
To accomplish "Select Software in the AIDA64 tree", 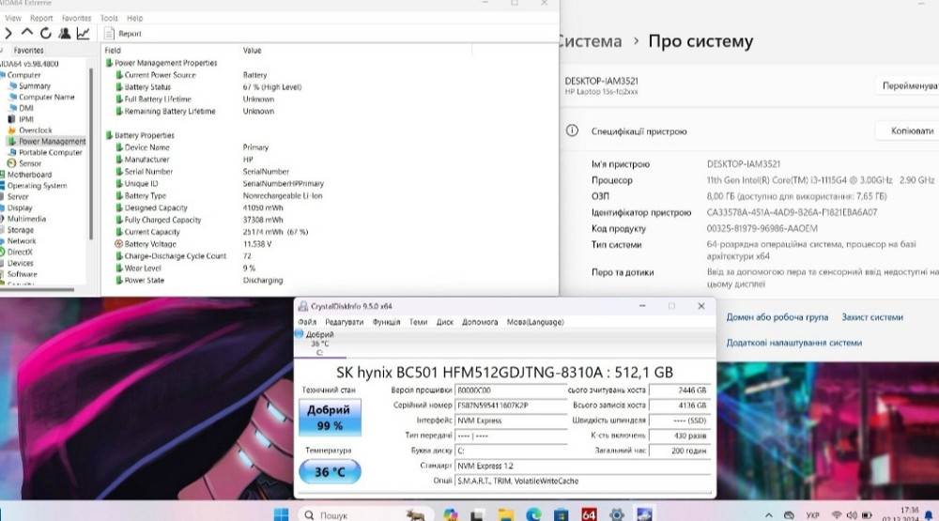I will (x=23, y=274).
